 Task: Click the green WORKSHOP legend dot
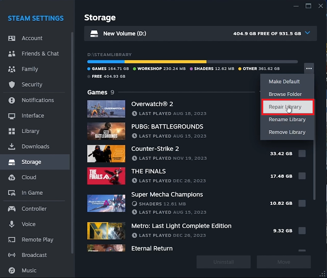[135, 69]
